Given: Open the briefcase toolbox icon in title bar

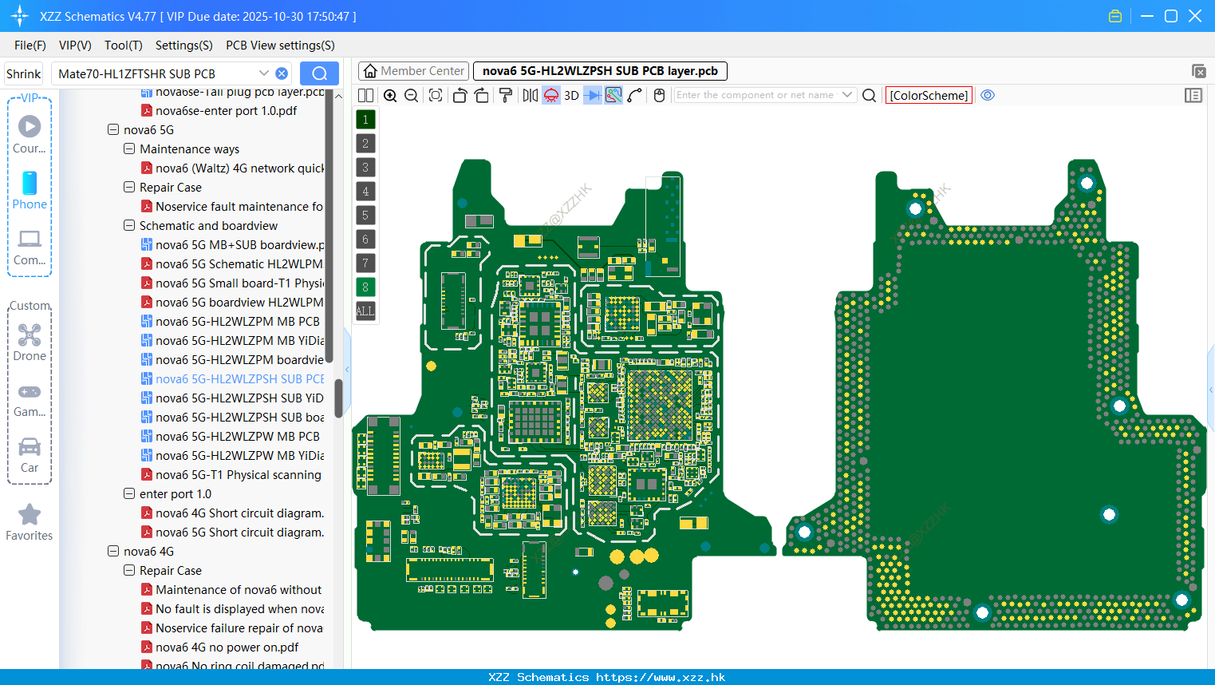Looking at the screenshot, I should (1115, 16).
